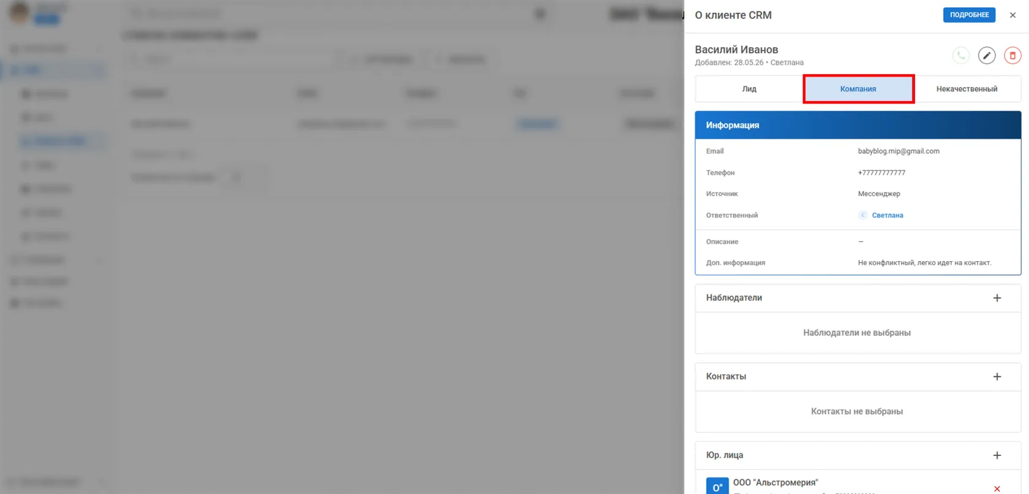
Task: Click the Наблюдатели section title
Action: (x=734, y=298)
